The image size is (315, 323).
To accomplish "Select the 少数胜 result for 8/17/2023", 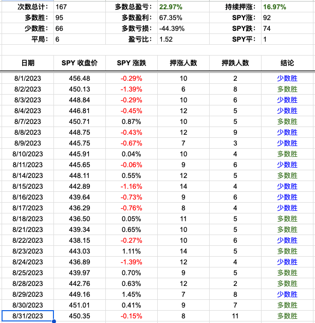I will (x=287, y=208).
